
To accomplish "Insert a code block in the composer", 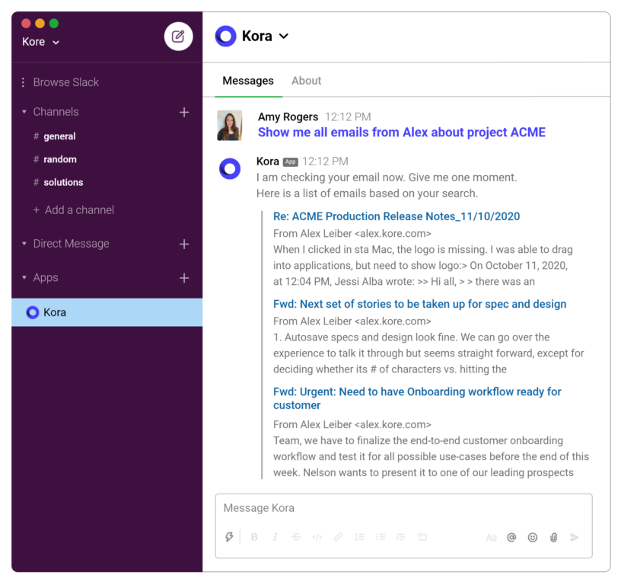I will coord(422,537).
